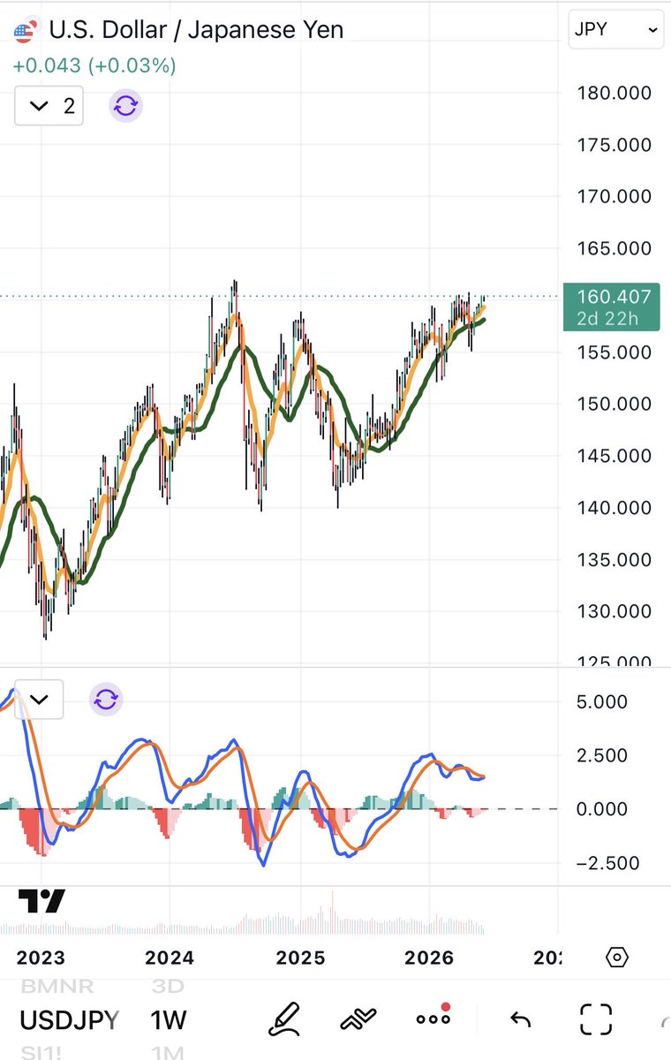
Task: Click the USD/JPY flag icon
Action: (x=25, y=31)
